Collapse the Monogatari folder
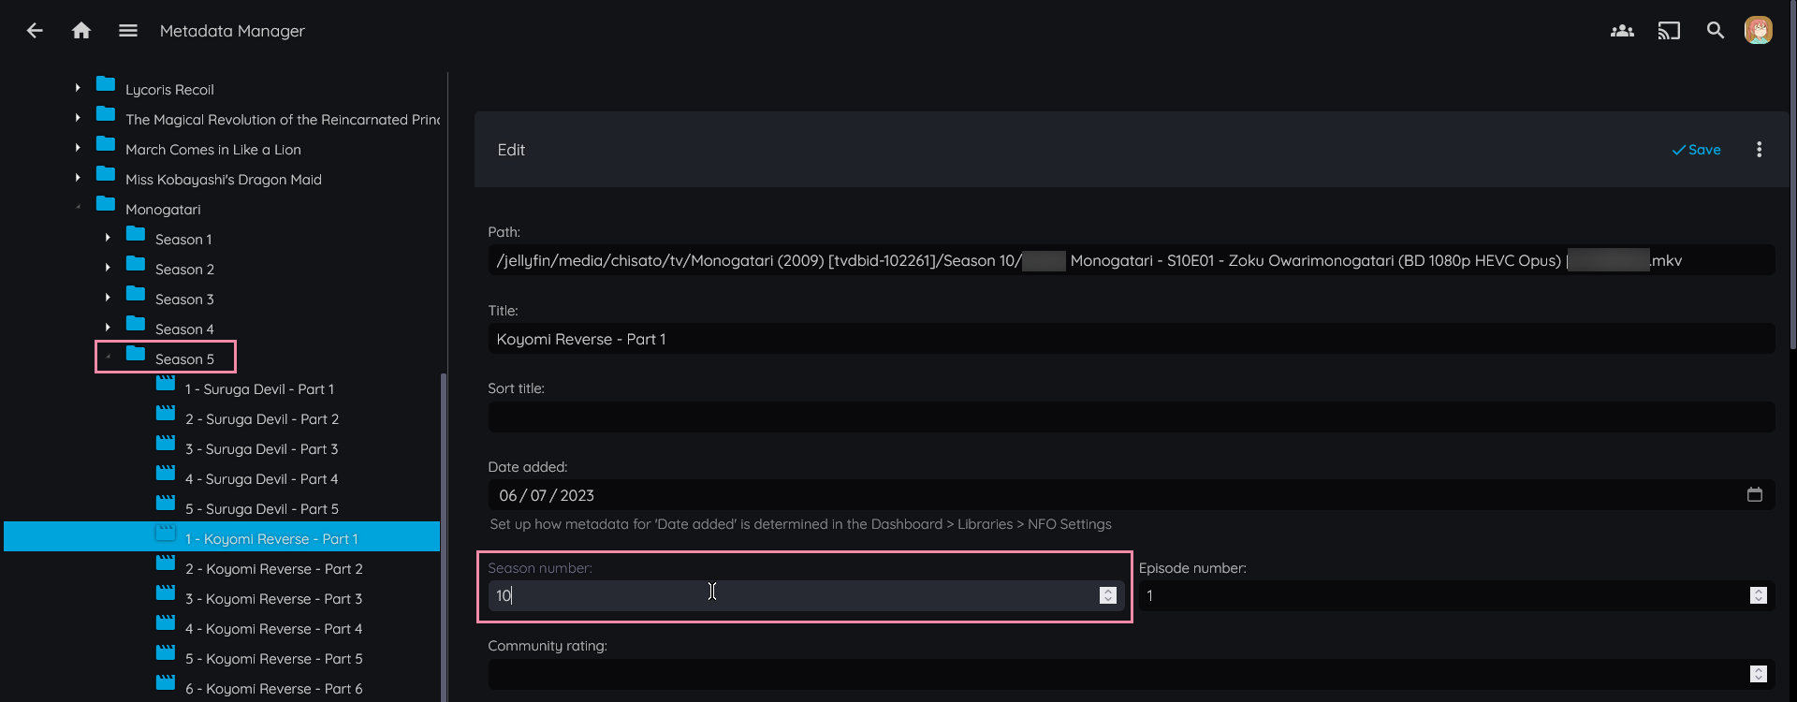The image size is (1797, 702). click(78, 208)
